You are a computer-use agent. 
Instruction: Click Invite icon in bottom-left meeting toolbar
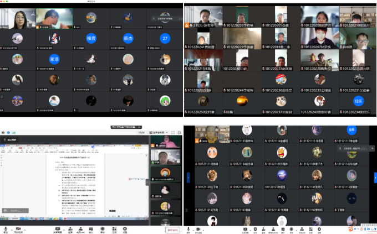point(71,229)
